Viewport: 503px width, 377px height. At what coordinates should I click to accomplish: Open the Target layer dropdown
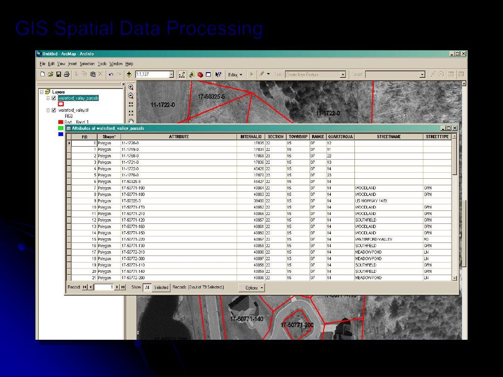(422, 74)
